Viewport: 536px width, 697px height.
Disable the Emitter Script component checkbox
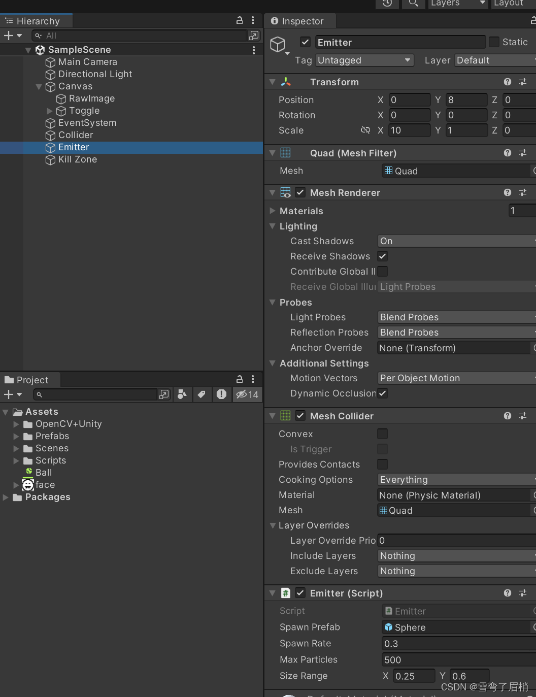click(300, 593)
